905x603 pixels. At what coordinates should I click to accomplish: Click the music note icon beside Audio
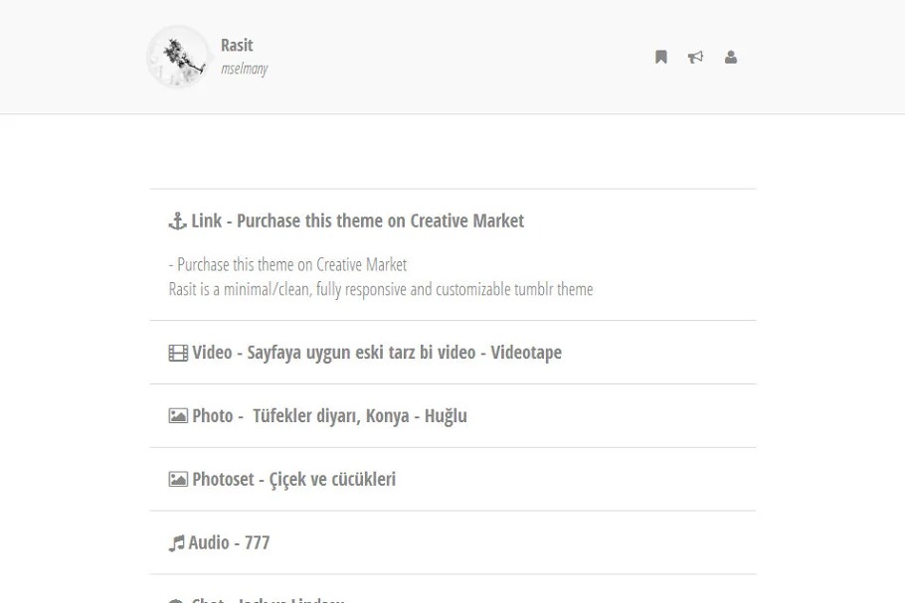click(177, 543)
